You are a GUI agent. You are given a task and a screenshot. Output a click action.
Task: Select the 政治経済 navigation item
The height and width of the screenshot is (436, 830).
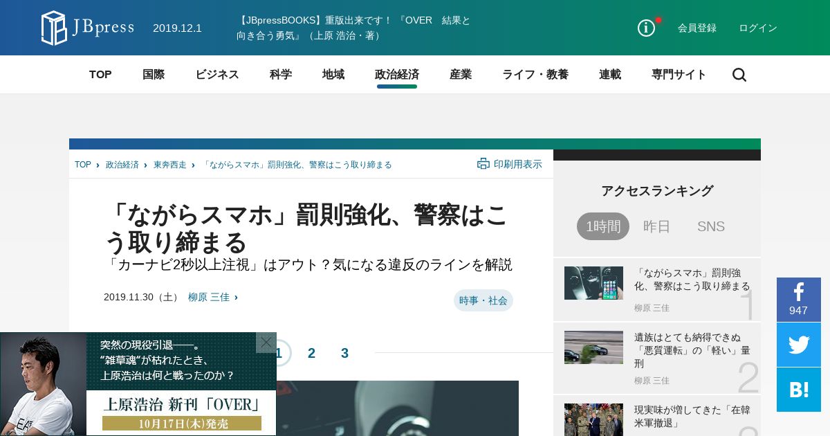397,75
